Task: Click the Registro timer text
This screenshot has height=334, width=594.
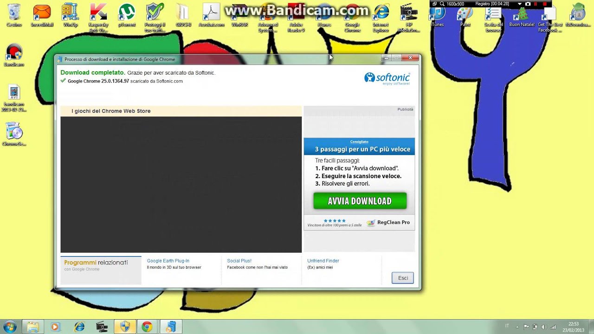Action: 492,4
